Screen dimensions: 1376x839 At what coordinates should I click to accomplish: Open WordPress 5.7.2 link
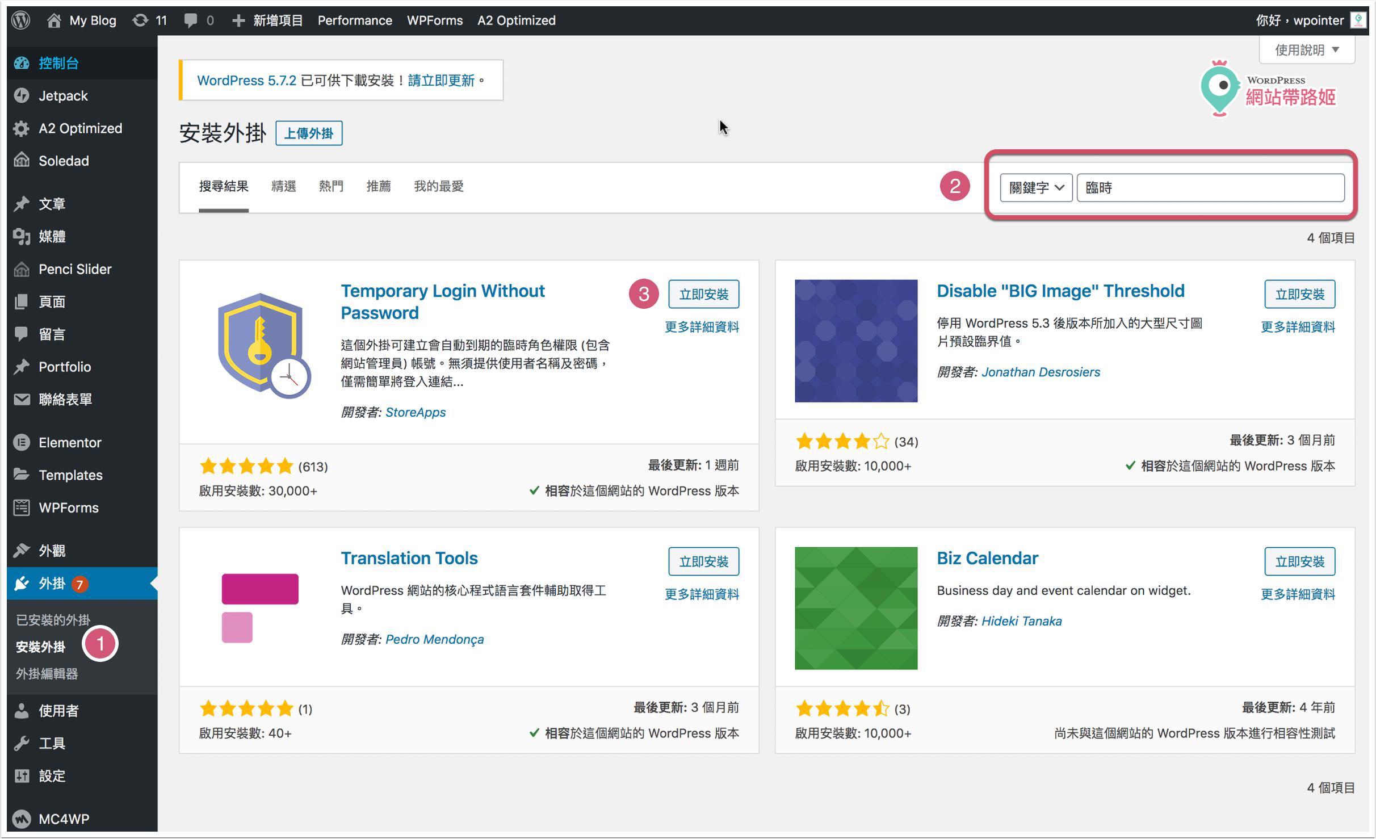click(x=246, y=81)
